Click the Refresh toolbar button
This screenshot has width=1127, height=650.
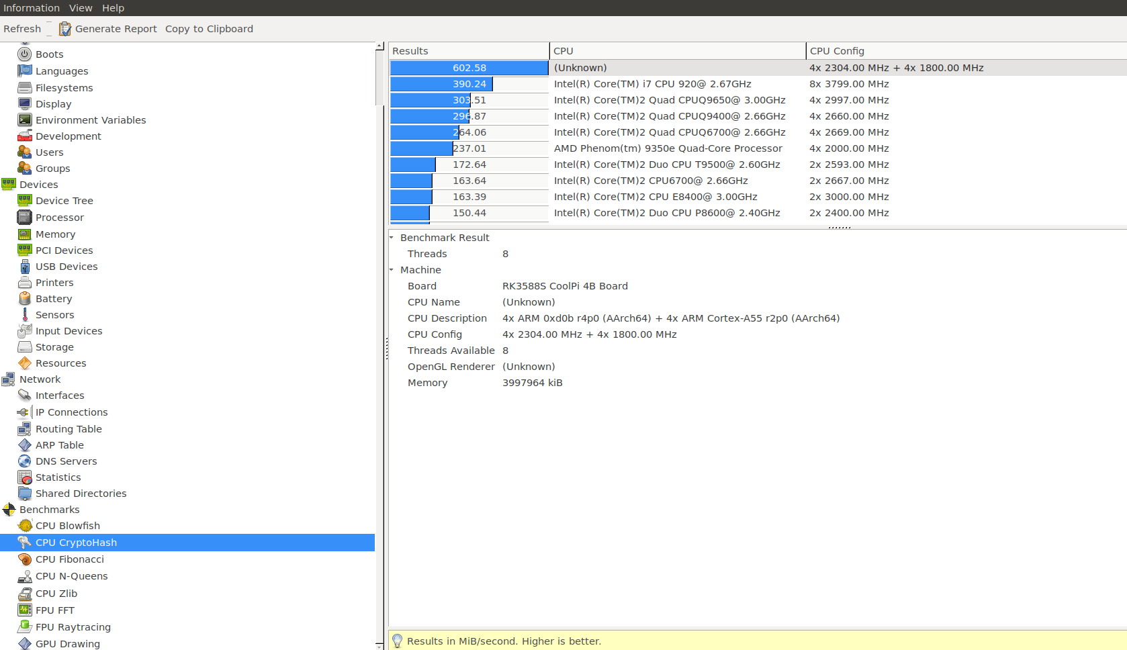22,29
